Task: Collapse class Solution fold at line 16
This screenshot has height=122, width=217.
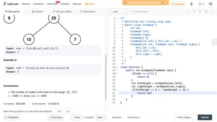Action: click(116, 67)
